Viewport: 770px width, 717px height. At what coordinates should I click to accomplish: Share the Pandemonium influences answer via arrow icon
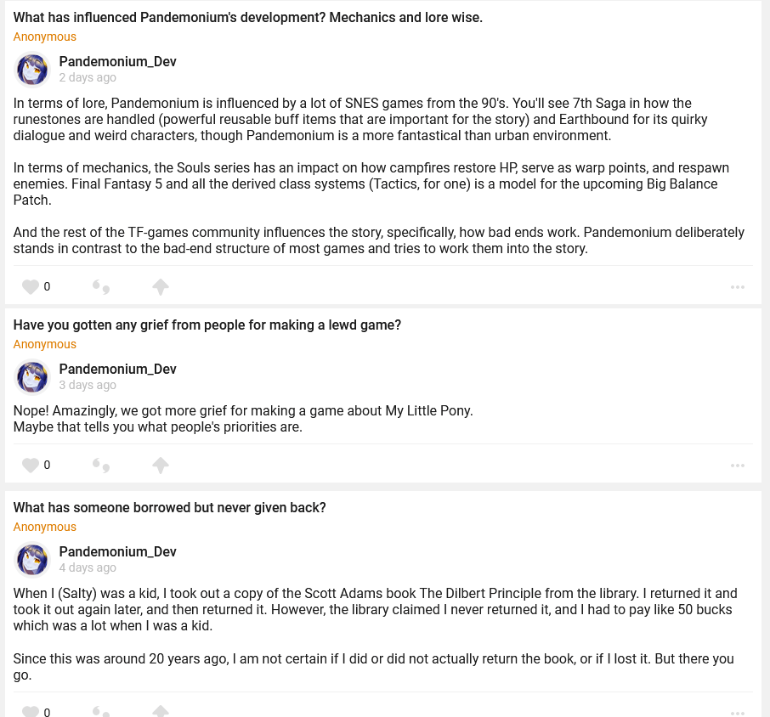click(161, 287)
